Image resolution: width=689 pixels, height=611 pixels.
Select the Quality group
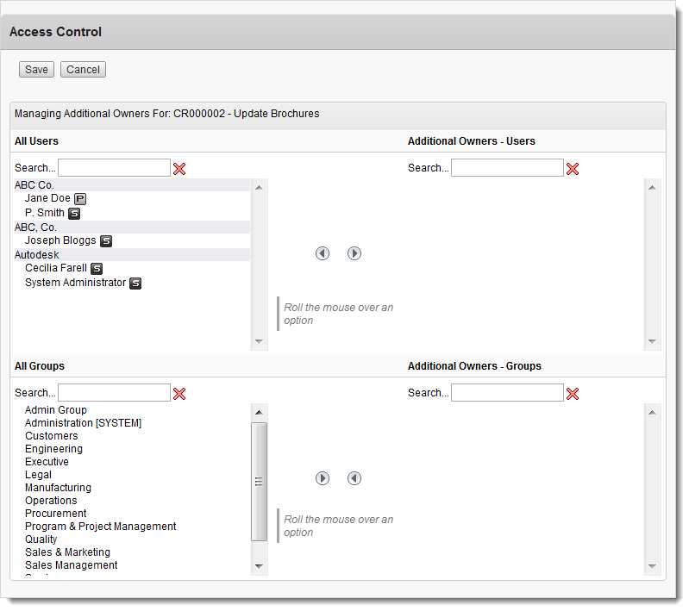41,539
